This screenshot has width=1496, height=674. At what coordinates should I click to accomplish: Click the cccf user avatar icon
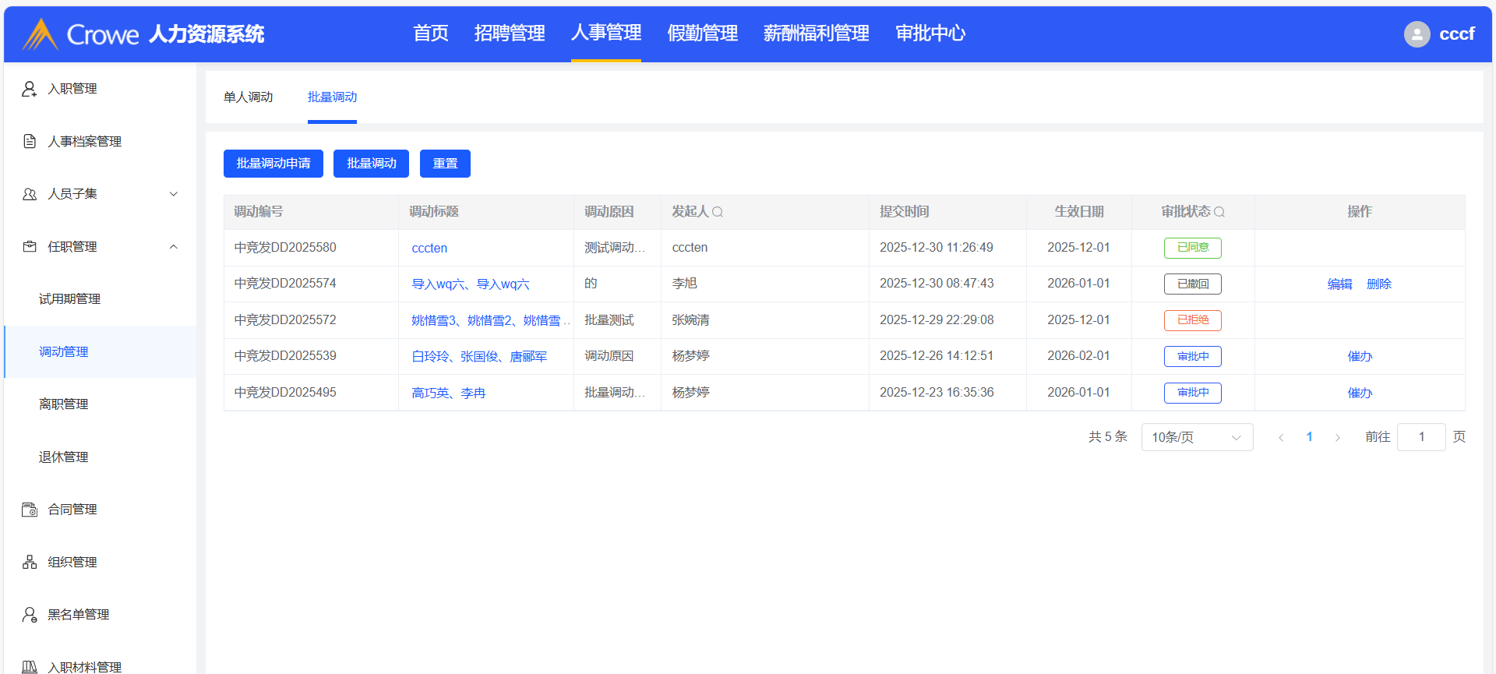(1417, 34)
